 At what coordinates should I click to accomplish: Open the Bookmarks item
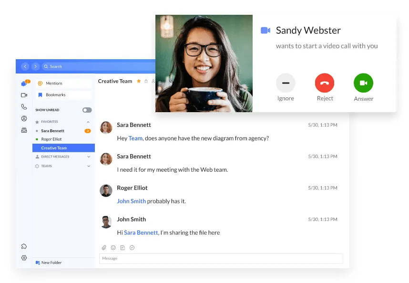click(x=55, y=95)
